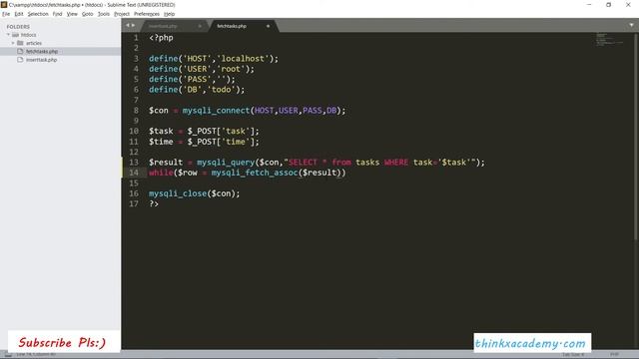
Task: Open the tab list dropdown arrow
Action: click(631, 25)
